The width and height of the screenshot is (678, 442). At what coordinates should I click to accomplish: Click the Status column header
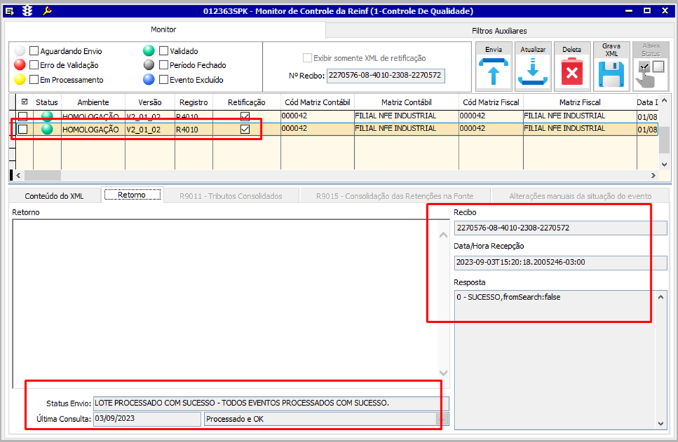(46, 102)
